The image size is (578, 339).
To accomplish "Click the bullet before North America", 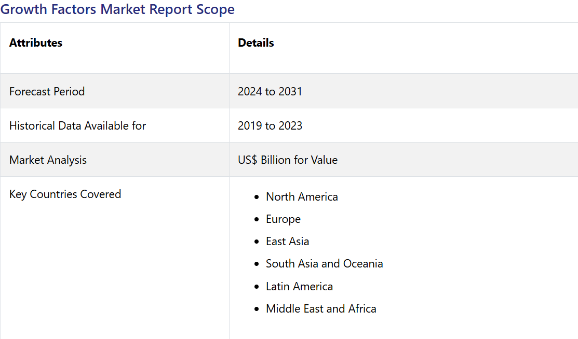I will coord(257,197).
